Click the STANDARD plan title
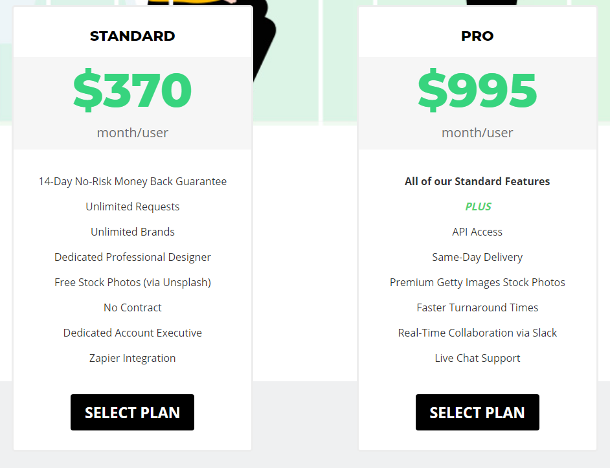 click(x=132, y=36)
